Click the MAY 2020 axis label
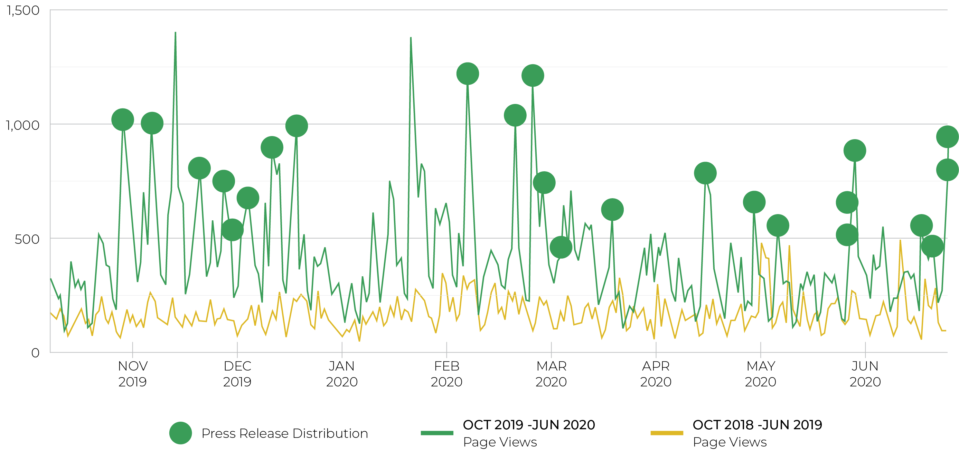The height and width of the screenshot is (451, 959). 761,374
